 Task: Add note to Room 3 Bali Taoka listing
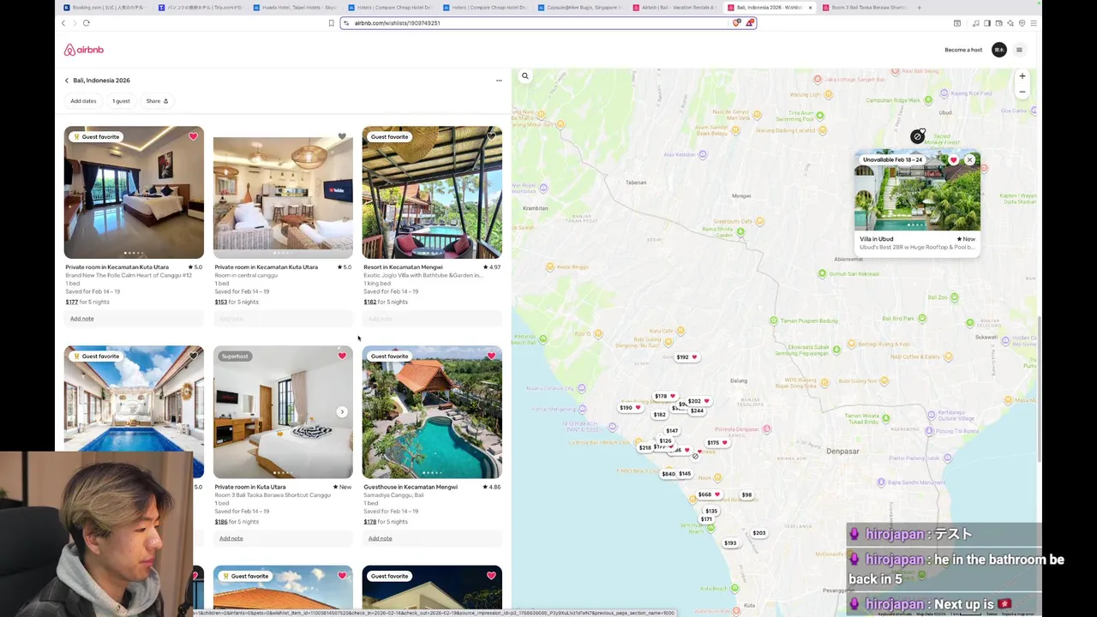pyautogui.click(x=231, y=538)
